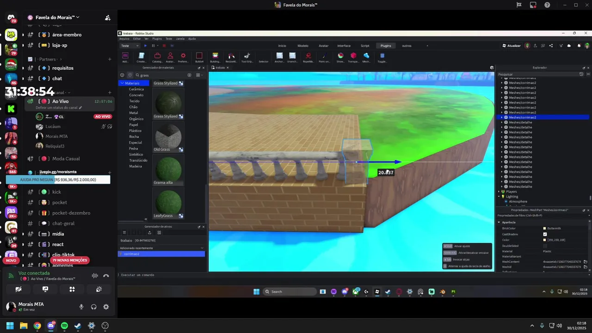Switch to the Modelo ribbon tab
This screenshot has height=333, width=592.
303,46
